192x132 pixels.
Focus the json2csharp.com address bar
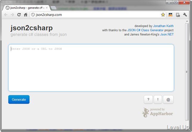pyautogui.click(x=98, y=15)
